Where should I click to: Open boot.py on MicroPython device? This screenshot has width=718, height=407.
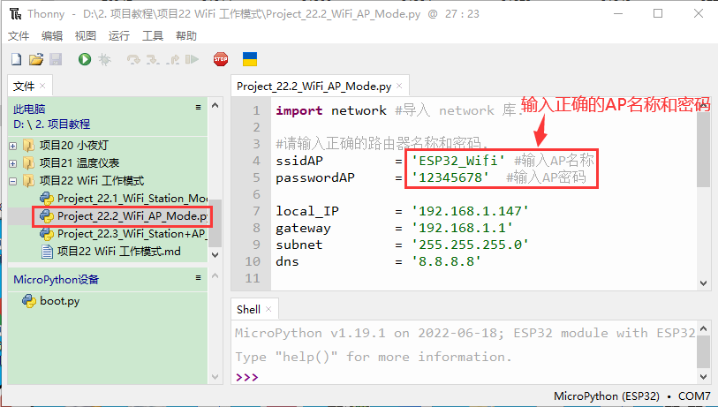(x=59, y=300)
